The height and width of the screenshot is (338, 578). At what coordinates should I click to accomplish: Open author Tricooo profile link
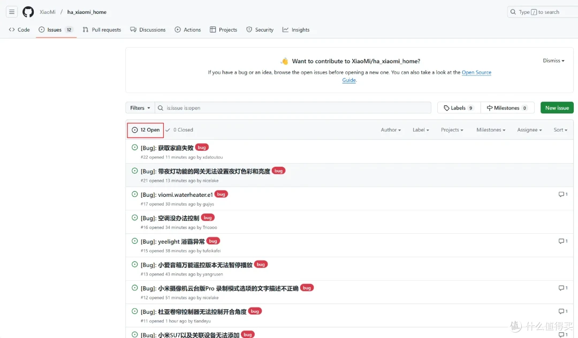[210, 227]
